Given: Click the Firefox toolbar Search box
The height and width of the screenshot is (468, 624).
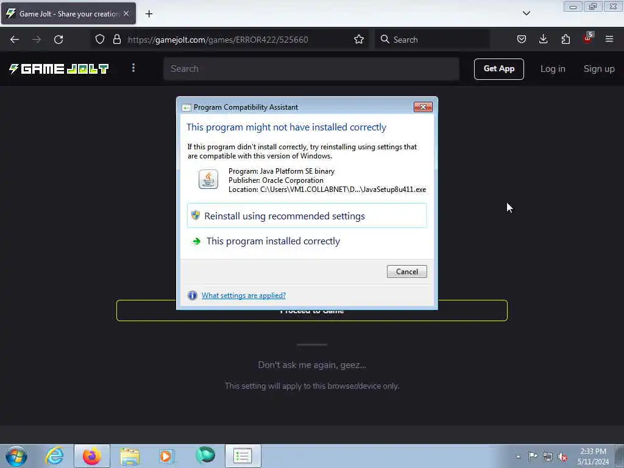Looking at the screenshot, I should [x=432, y=40].
